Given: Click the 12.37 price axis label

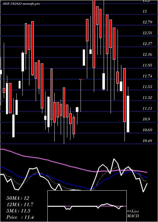Looking at the screenshot, I should click(147, 44).
